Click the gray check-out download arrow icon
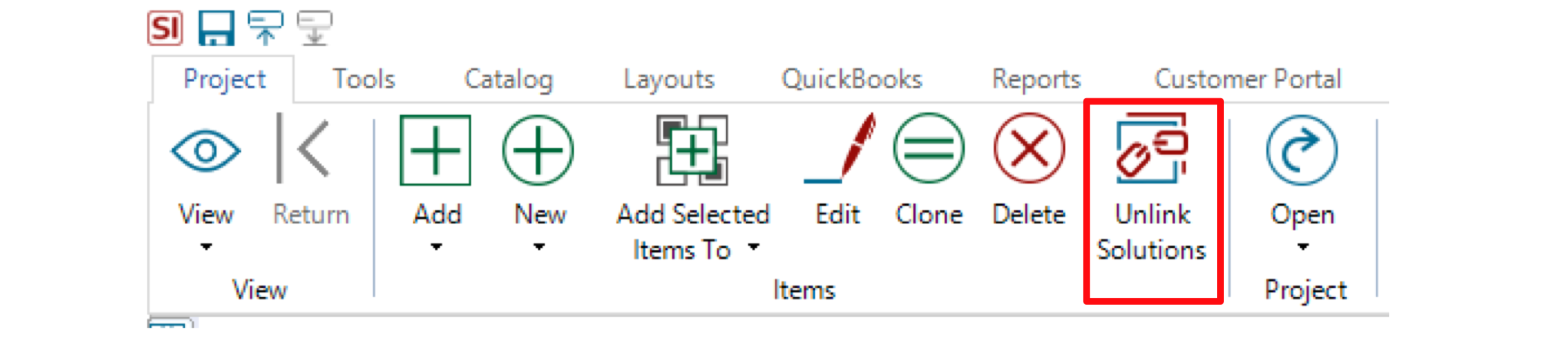Screen dimensions: 1551x337 click(x=315, y=28)
